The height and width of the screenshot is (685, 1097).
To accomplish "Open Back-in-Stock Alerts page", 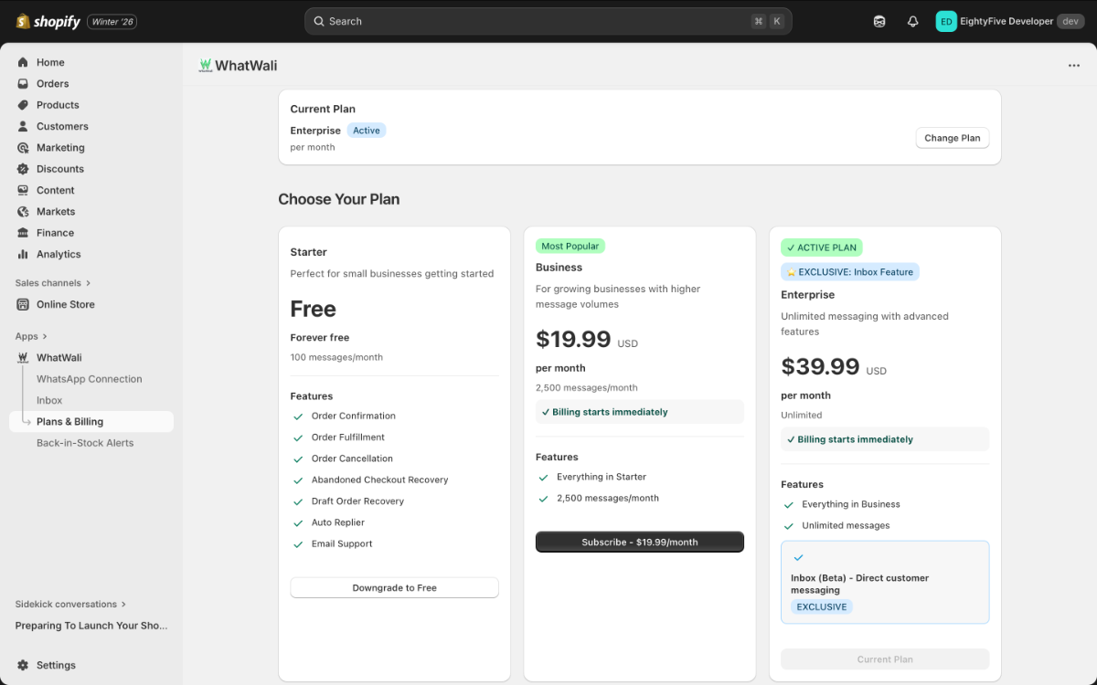I will click(85, 443).
